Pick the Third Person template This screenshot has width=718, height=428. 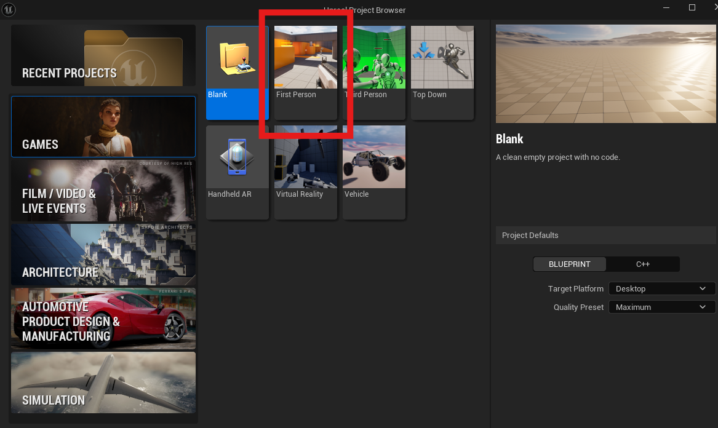(374, 72)
